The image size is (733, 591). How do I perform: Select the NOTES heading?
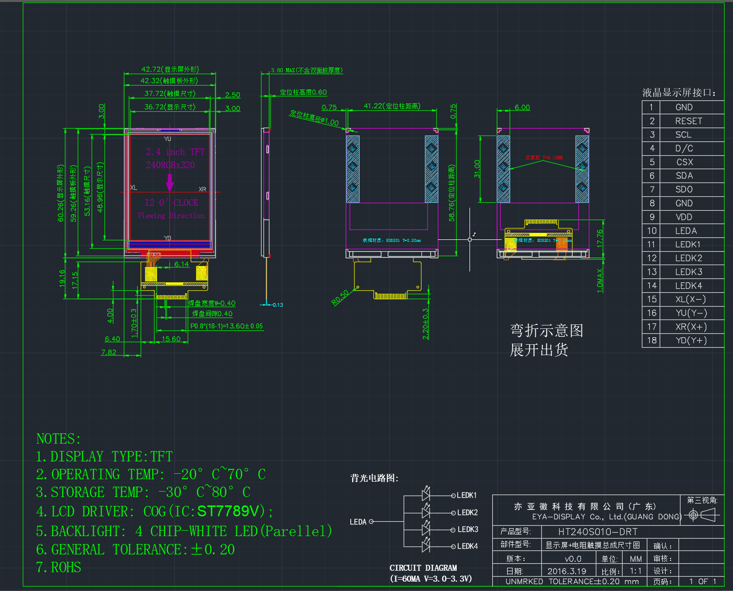click(58, 439)
